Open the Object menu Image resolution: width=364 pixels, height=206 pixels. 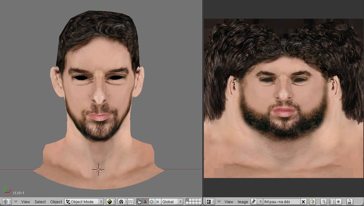[x=56, y=202]
